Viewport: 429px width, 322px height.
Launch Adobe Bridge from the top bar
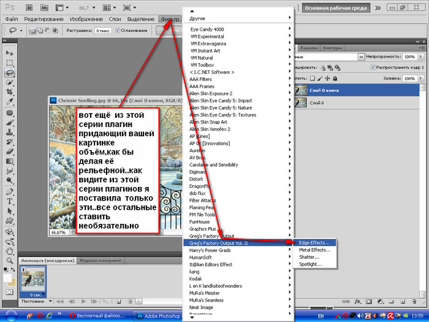click(x=29, y=7)
